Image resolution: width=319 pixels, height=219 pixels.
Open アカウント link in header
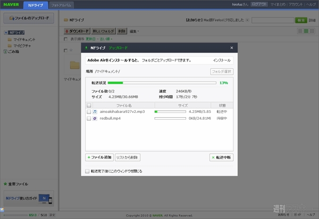click(x=296, y=4)
